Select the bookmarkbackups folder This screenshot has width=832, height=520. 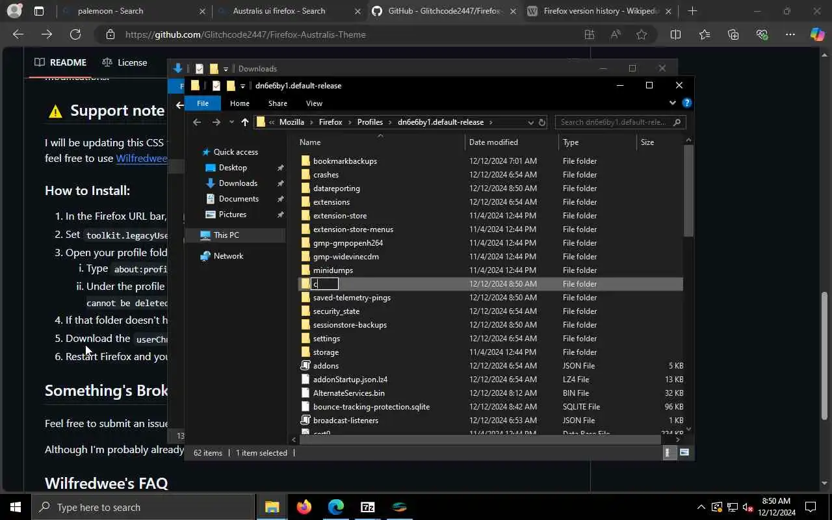coord(345,161)
